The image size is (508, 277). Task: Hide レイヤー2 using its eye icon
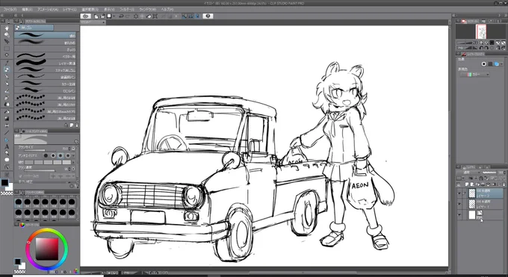[x=459, y=193]
